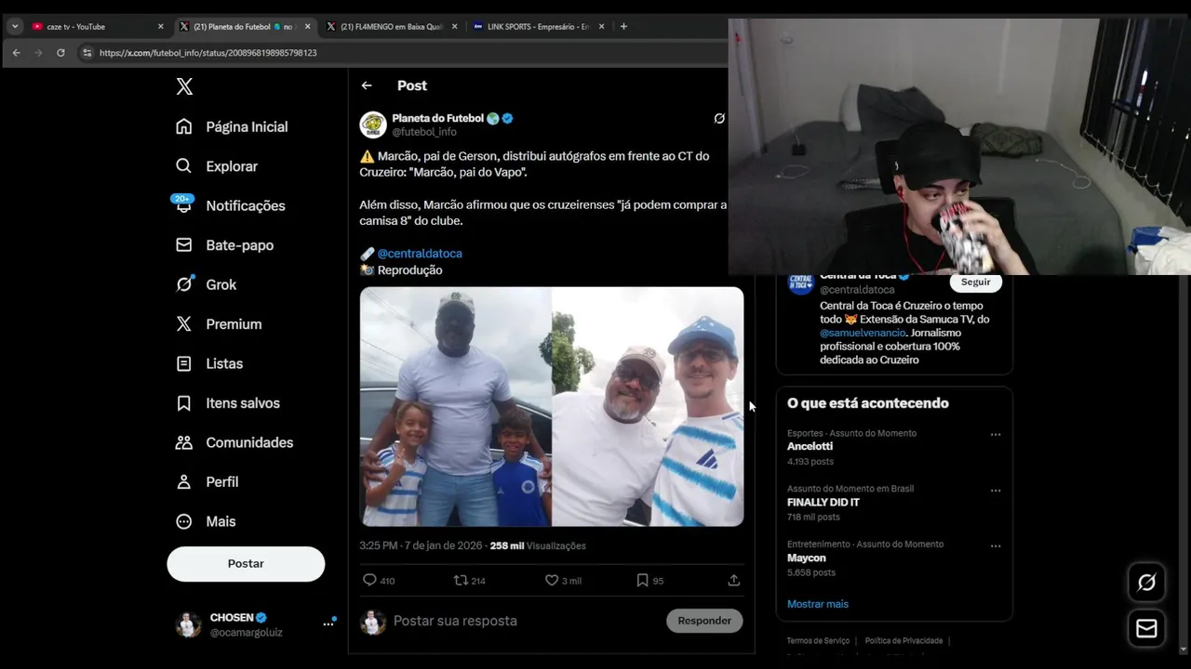Click back arrow next to Post
The width and height of the screenshot is (1191, 669).
[x=367, y=85]
